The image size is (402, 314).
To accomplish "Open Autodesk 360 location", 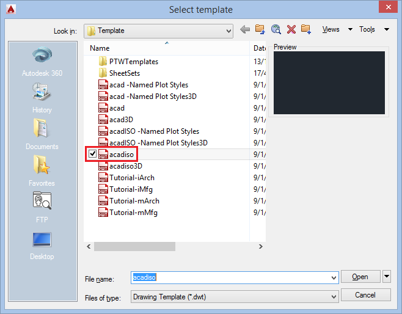I will coord(42,62).
